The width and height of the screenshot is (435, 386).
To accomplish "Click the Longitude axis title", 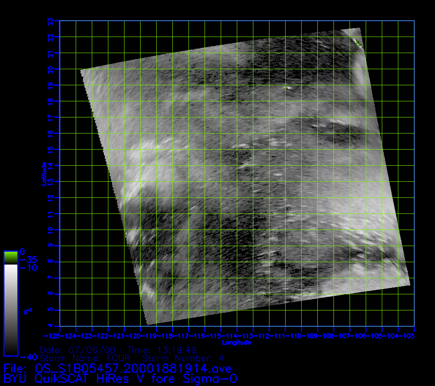I will pyautogui.click(x=236, y=343).
